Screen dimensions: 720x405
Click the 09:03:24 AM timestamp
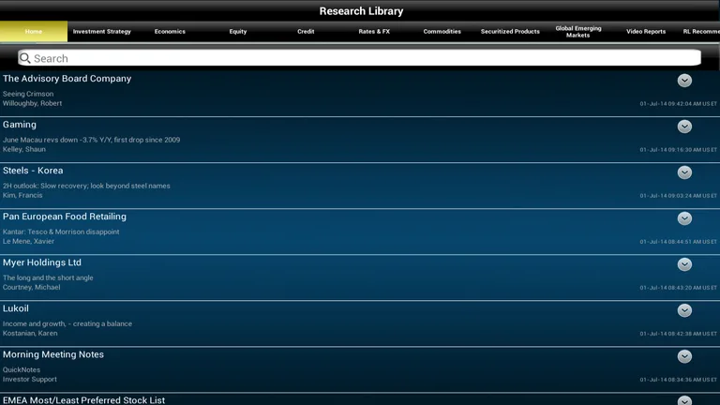[678, 196]
